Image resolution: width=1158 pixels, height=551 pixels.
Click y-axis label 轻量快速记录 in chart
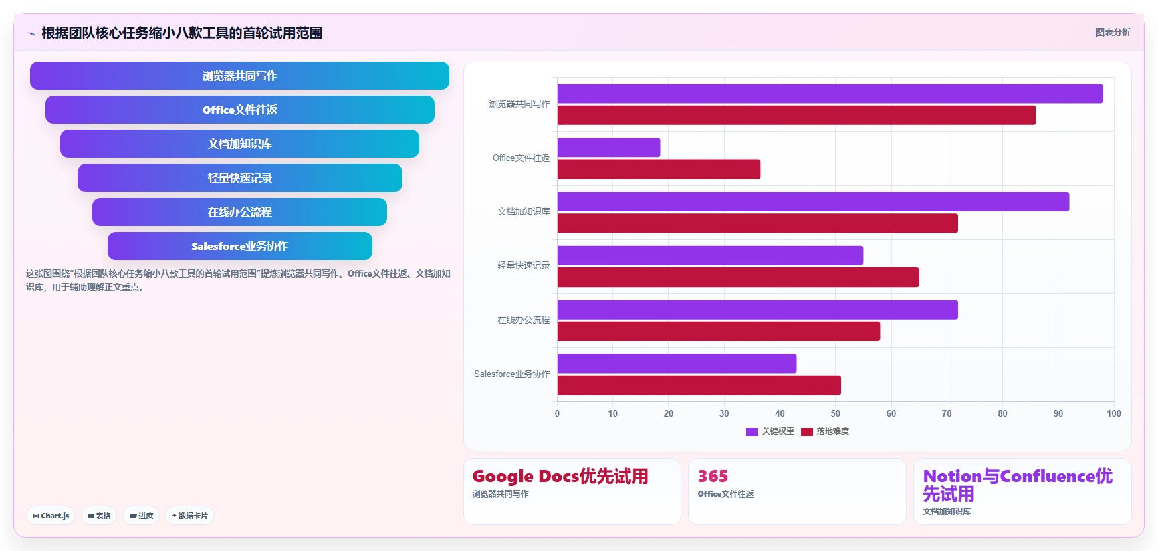click(x=524, y=265)
